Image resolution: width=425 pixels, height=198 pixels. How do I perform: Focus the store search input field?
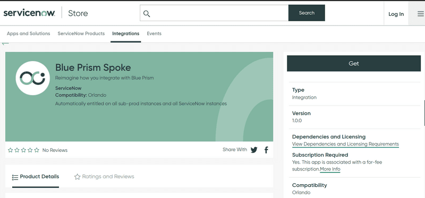click(214, 13)
